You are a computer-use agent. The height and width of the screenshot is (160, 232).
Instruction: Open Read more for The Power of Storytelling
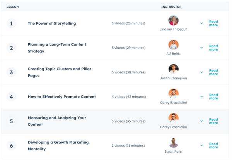click(213, 24)
